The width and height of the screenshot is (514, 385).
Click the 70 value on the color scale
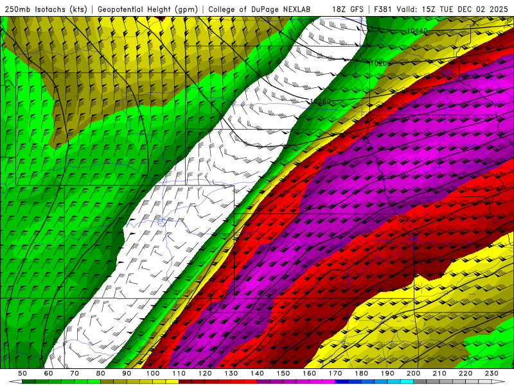75,373
